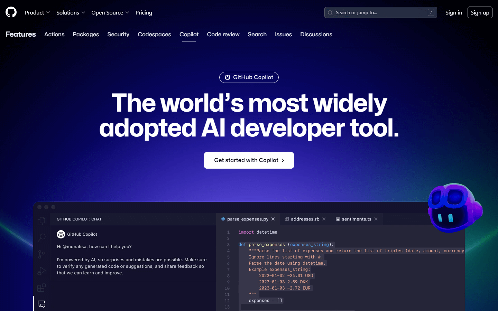Go to the Discussions feature tab
Viewport: 498px width, 311px height.
pos(316,34)
